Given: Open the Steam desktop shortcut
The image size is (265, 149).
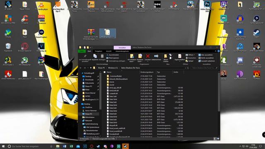Looking at the screenshot, I should coord(257,34).
